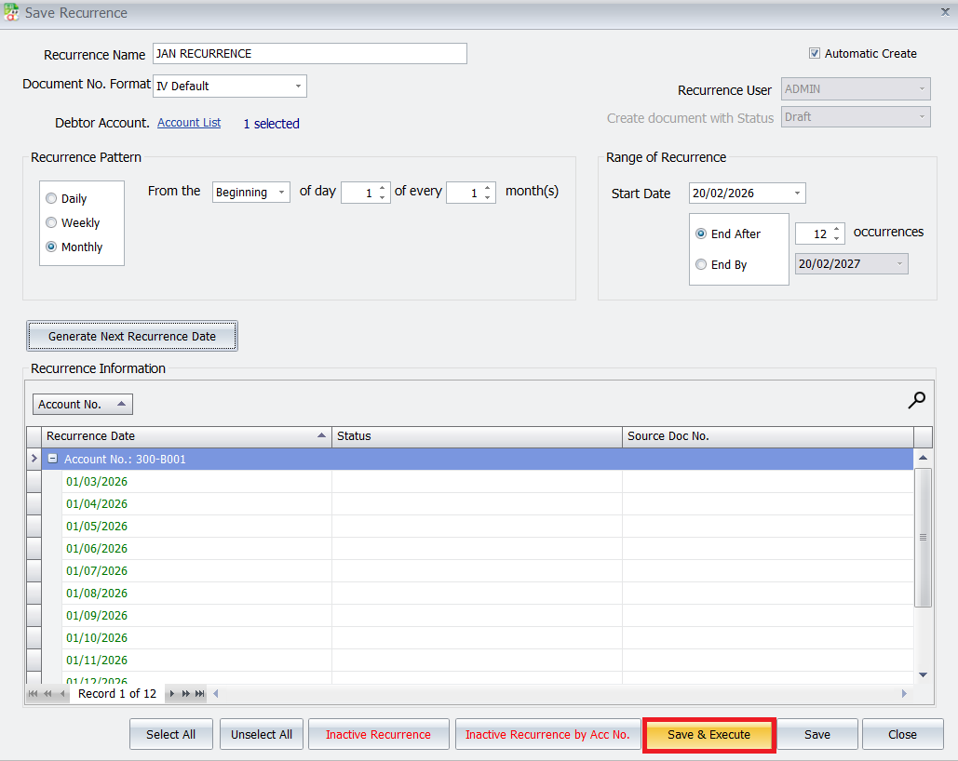Collapse the Account No. 300-B001 group

click(53, 460)
